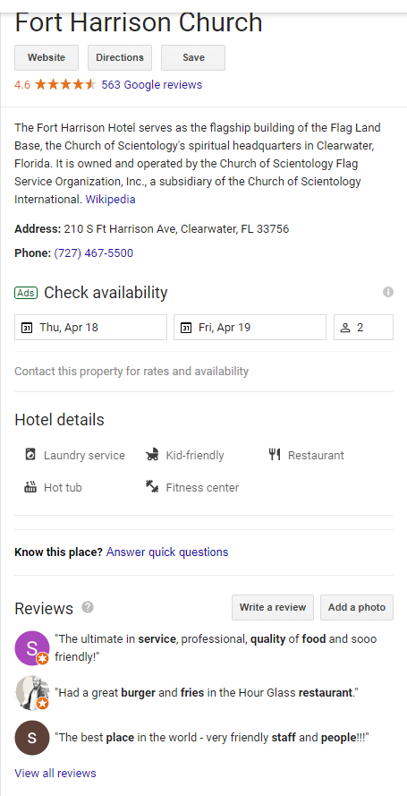Click the Laundry service icon
This screenshot has width=407, height=796.
(30, 454)
